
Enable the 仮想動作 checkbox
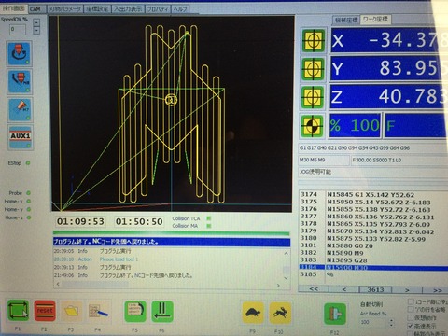click(x=411, y=317)
